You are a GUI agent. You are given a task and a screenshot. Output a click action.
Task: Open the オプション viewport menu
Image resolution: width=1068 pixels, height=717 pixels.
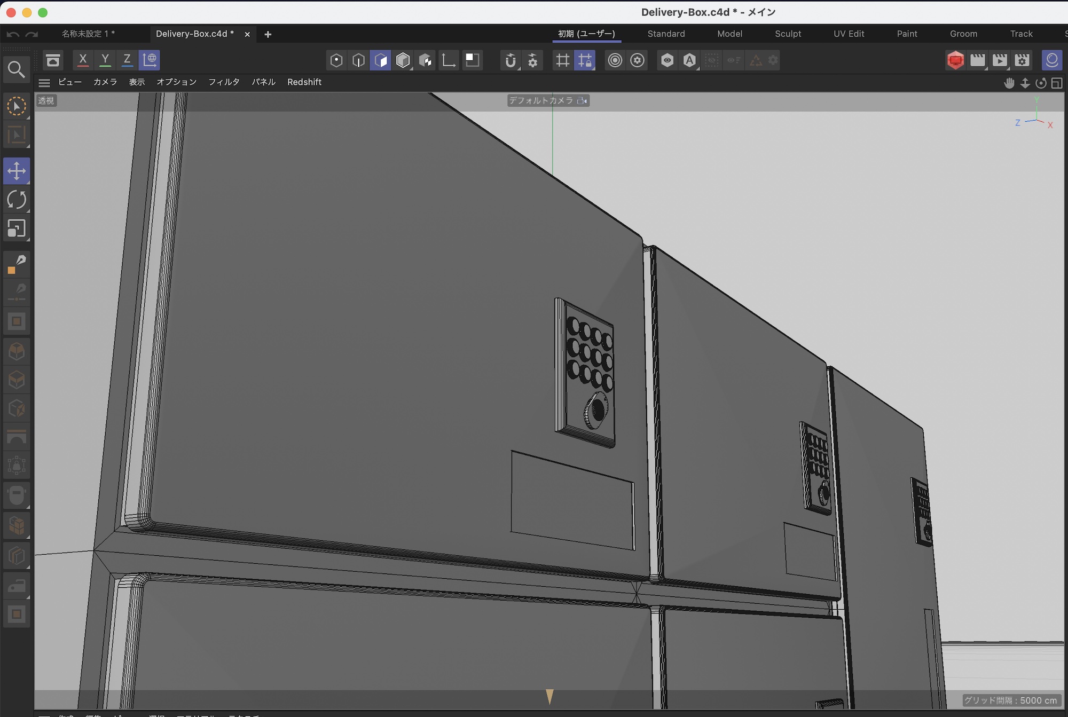click(176, 82)
